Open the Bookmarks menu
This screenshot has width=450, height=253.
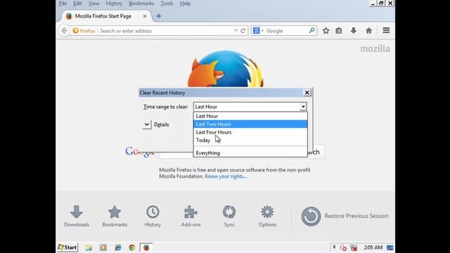tap(141, 4)
